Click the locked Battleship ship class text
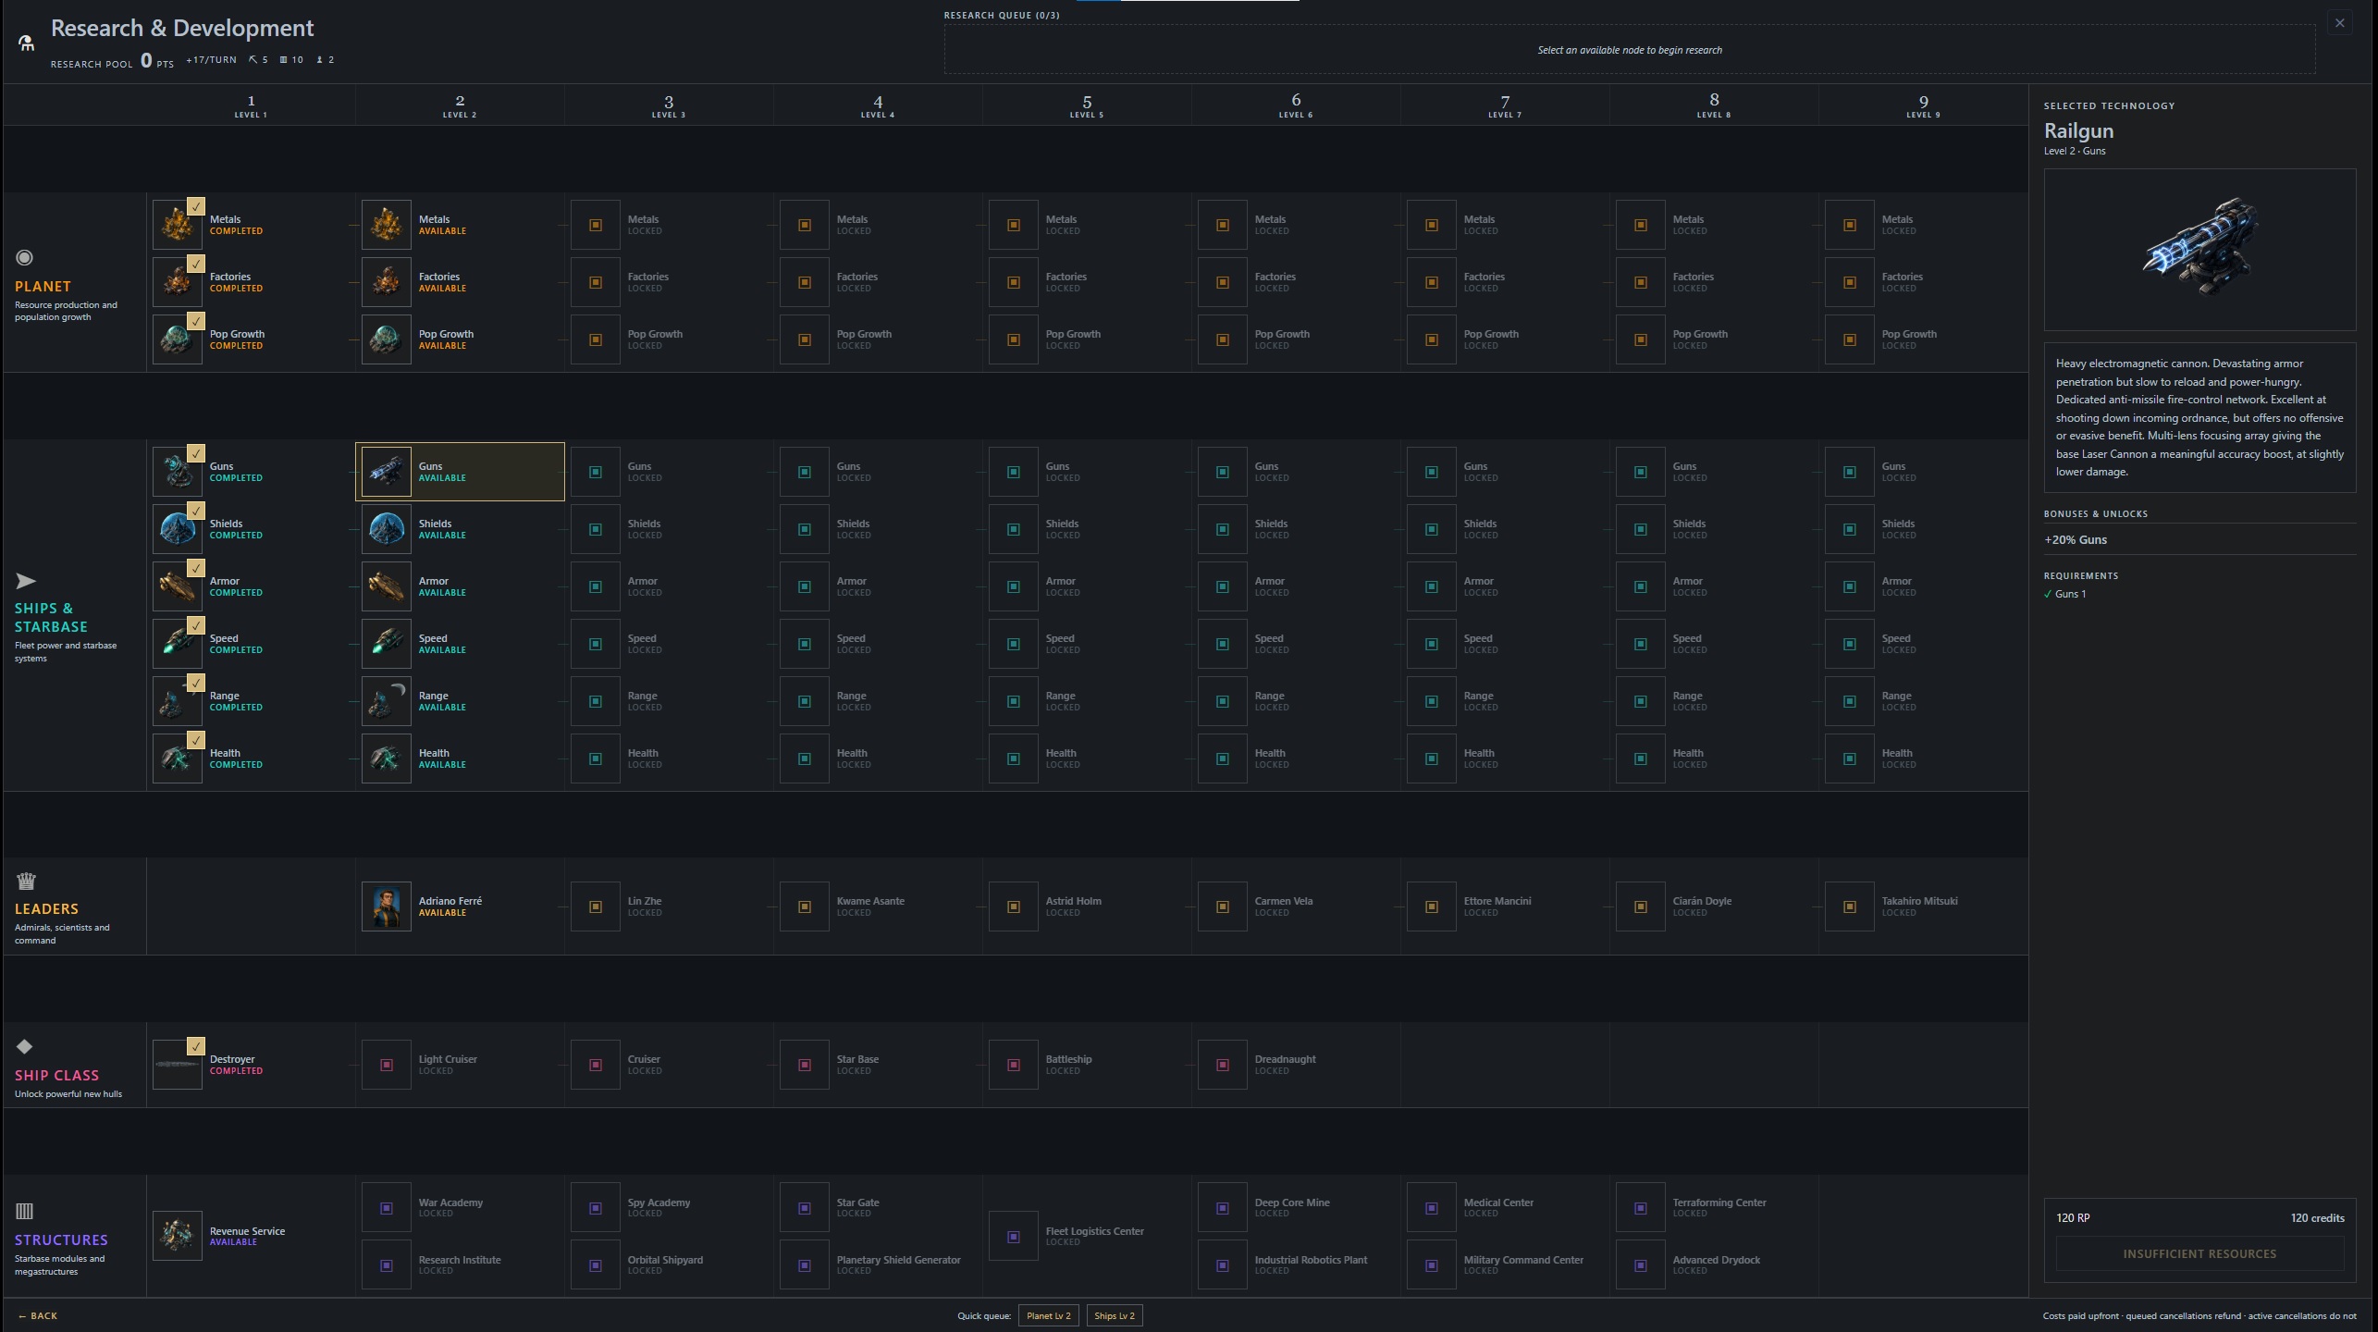The height and width of the screenshot is (1332, 2378). tap(1068, 1059)
